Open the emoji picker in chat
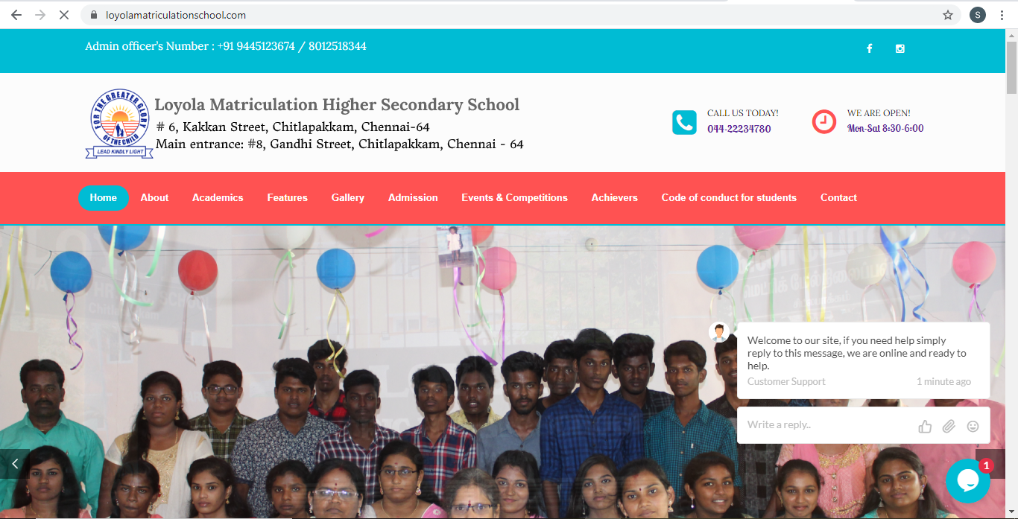1018x519 pixels. coord(973,426)
